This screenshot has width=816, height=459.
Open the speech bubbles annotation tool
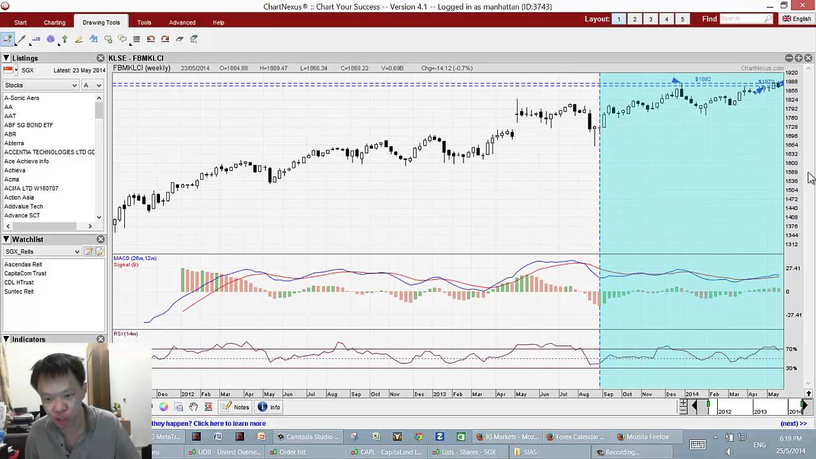122,39
